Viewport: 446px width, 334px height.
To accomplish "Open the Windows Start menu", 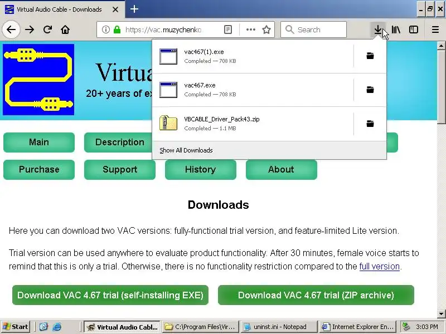I will (x=16, y=327).
